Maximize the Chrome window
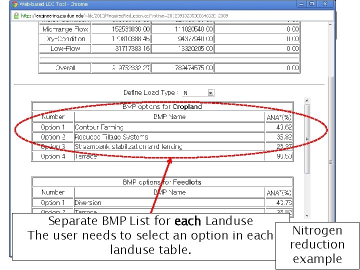This screenshot has height=270, width=360. tap(312, 4)
